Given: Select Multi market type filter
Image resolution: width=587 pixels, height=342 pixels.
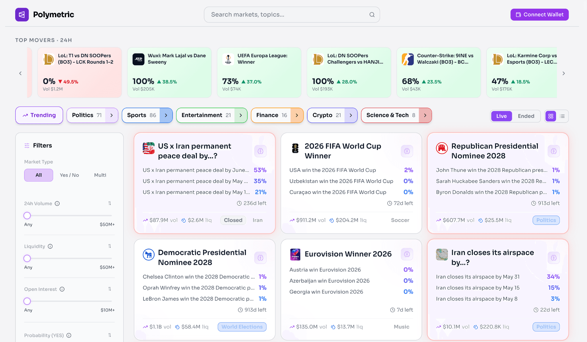Looking at the screenshot, I should click(100, 175).
